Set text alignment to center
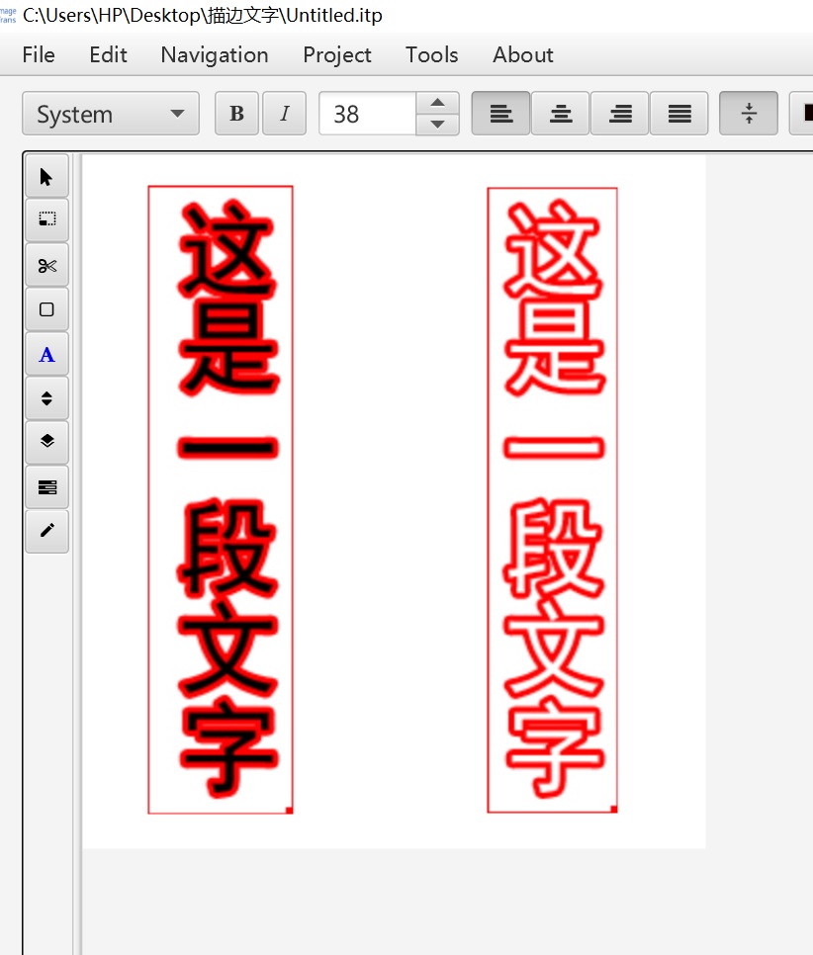Viewport: 813px width, 955px height. tap(561, 114)
